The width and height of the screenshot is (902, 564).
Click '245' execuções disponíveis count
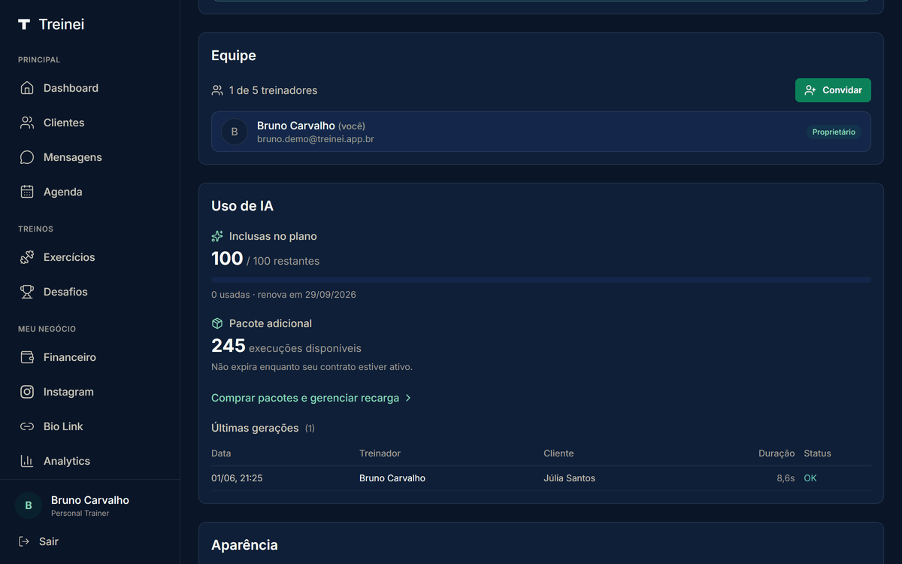(x=229, y=346)
